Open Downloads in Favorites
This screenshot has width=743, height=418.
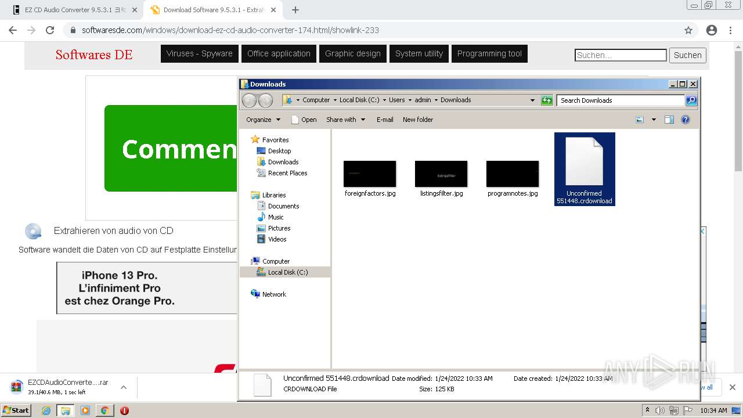tap(283, 162)
